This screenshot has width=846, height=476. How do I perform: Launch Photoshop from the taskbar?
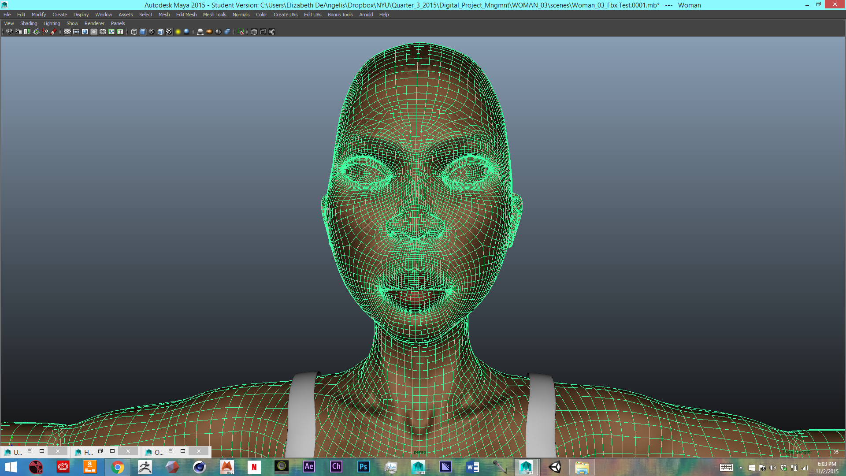[363, 467]
